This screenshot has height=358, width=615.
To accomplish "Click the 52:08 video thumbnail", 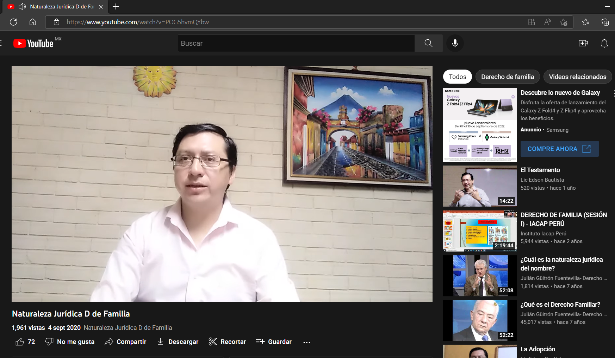I will pos(480,276).
